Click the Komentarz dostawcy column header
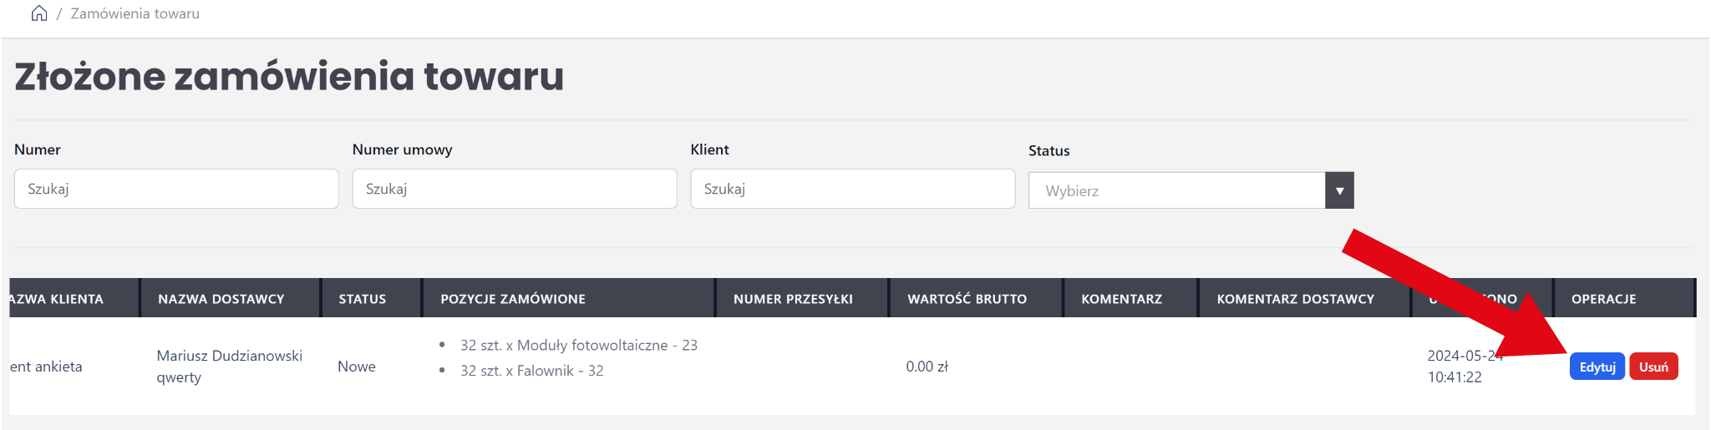The height and width of the screenshot is (430, 1711). (x=1295, y=299)
